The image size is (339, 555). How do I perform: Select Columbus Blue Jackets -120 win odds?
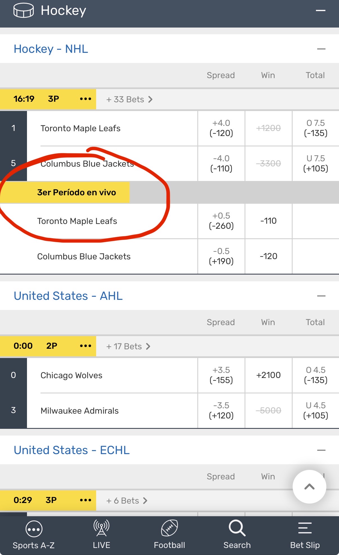pyautogui.click(x=268, y=256)
